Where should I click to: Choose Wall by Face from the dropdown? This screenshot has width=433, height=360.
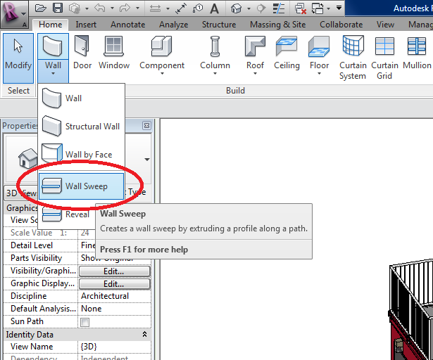coord(81,154)
